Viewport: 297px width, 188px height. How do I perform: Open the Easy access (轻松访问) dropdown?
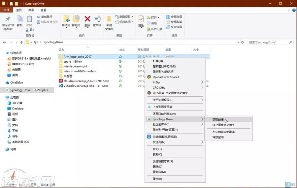tap(124, 22)
